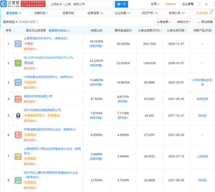215x192 pixels.
Task: Expand 股权结构 for 深圳市创新投资集团
Action: pyautogui.click(x=31, y=121)
